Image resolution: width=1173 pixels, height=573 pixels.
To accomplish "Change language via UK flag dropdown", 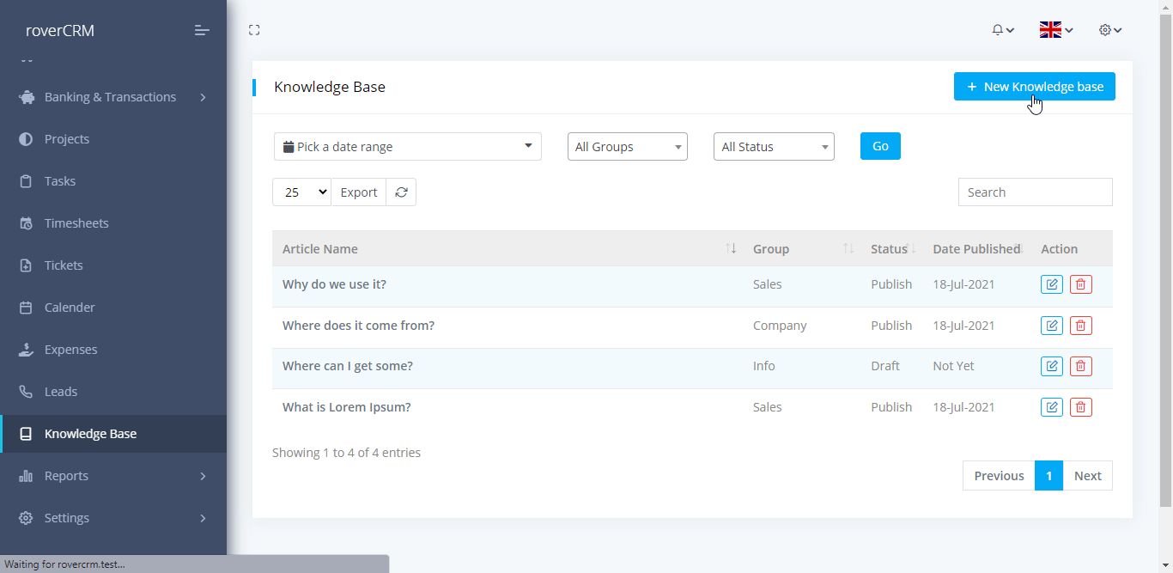I will (x=1055, y=30).
